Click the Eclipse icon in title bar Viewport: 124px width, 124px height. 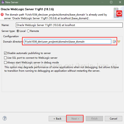point(3,2)
